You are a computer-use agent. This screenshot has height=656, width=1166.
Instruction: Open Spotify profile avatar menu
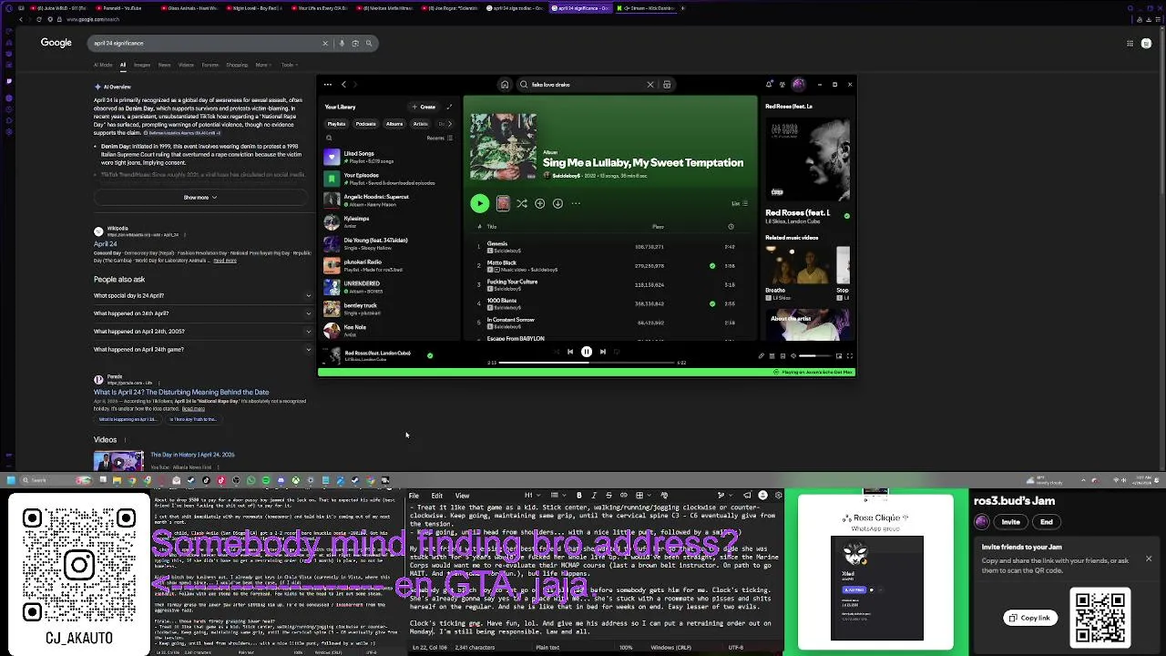(x=799, y=85)
